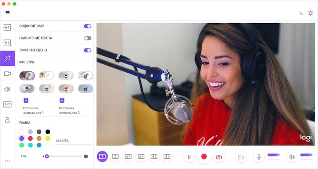Select the side-by-side 1|2 scene layout

(154, 157)
